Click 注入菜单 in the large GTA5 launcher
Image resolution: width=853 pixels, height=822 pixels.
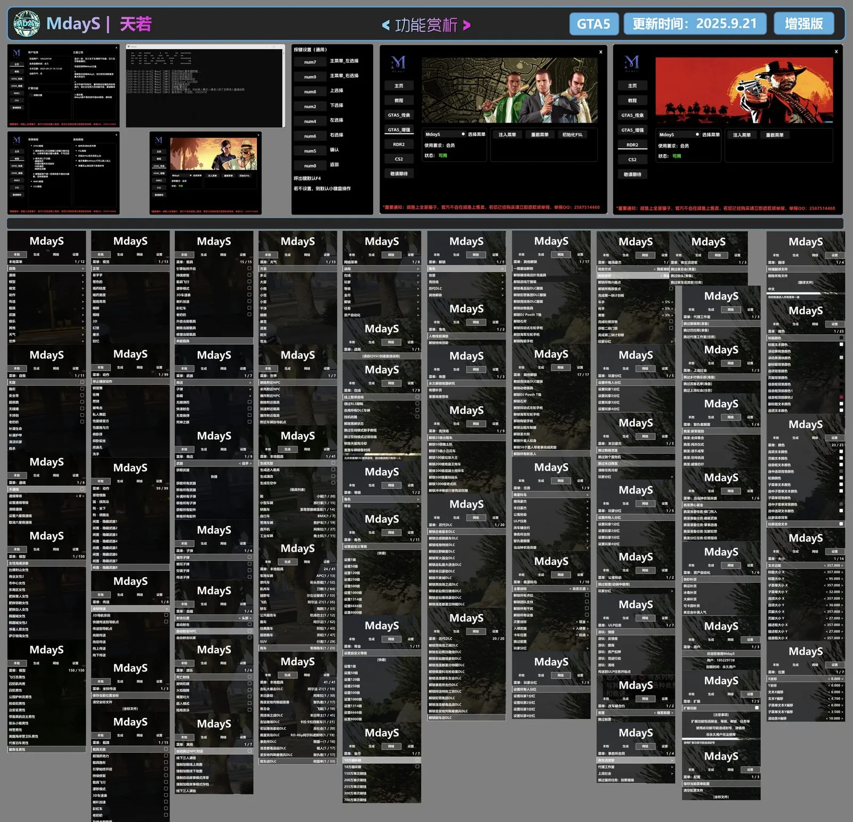pos(507,135)
